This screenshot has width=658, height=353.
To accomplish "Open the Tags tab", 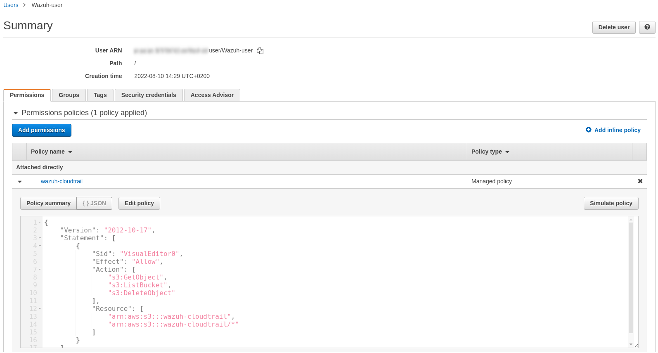I will tap(100, 95).
